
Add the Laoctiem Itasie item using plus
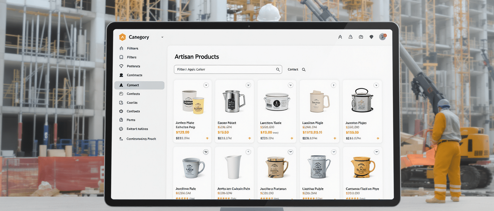292,138
